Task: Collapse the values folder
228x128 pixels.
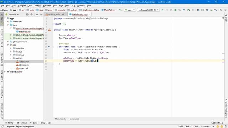Action: click(x=11, y=58)
